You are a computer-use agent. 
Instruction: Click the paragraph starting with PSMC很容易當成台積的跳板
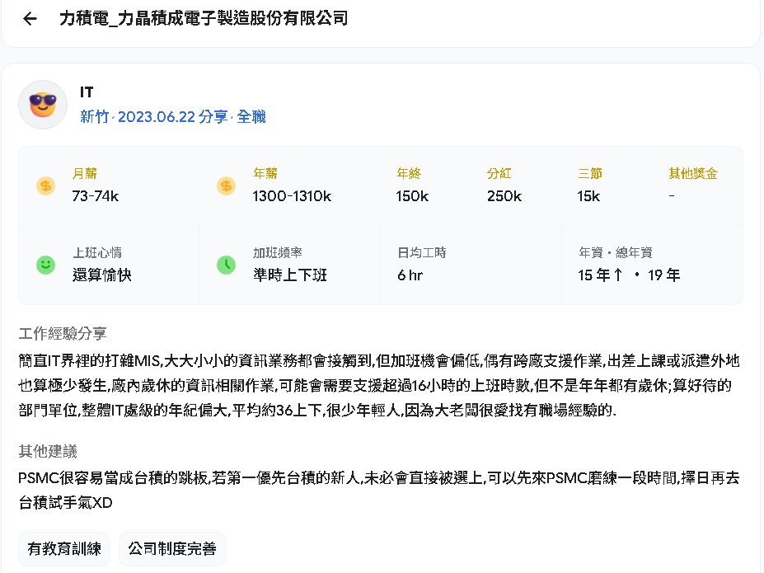click(x=379, y=491)
